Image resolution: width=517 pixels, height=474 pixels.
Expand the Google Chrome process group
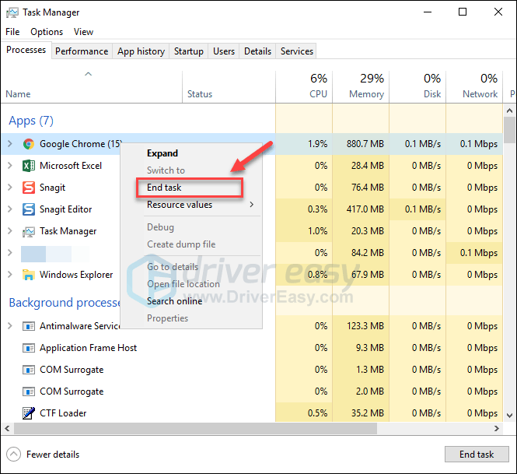tap(9, 144)
